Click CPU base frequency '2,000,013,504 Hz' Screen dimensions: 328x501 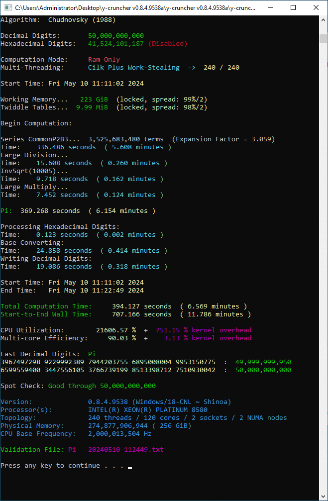(119, 434)
